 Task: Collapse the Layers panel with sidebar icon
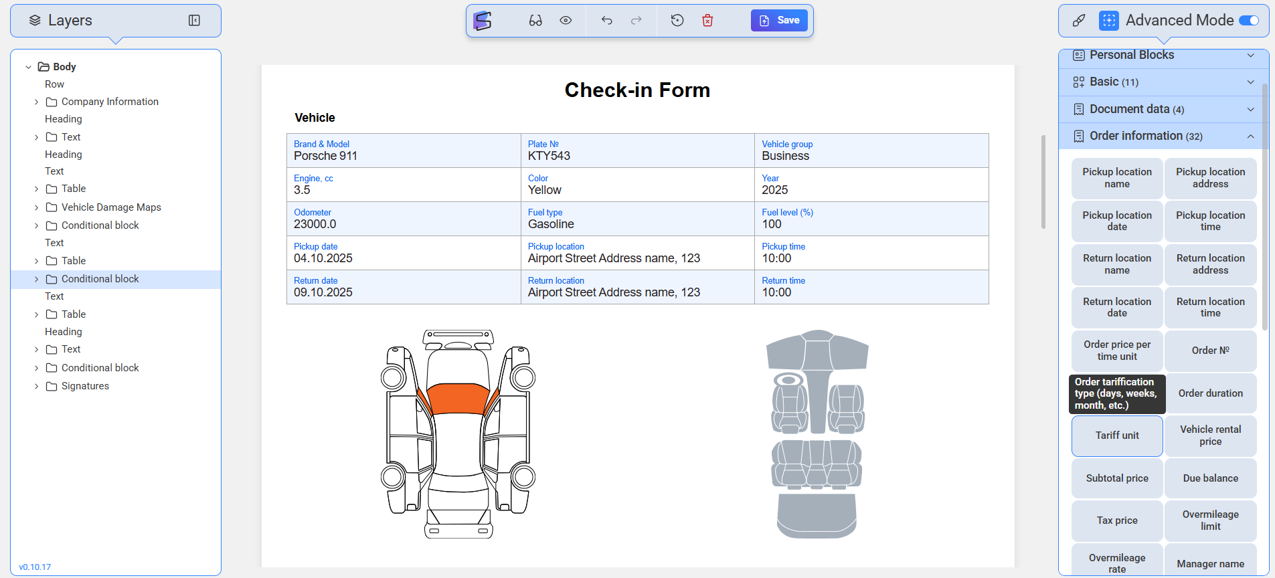click(194, 21)
